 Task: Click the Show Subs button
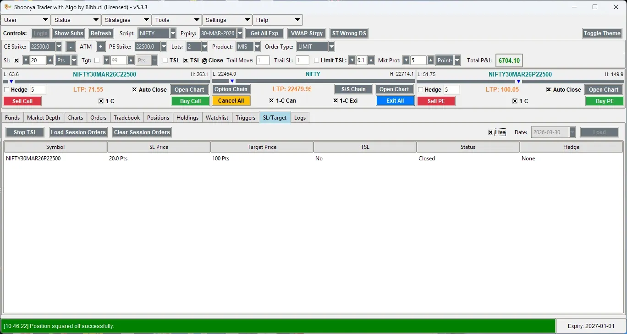click(69, 33)
